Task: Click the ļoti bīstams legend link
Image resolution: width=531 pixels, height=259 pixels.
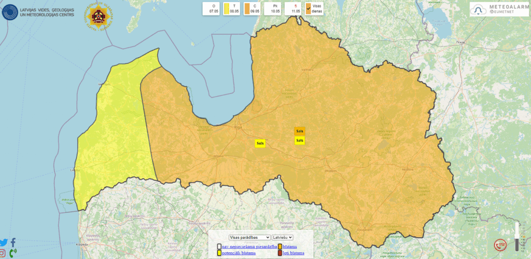Action: tap(293, 253)
